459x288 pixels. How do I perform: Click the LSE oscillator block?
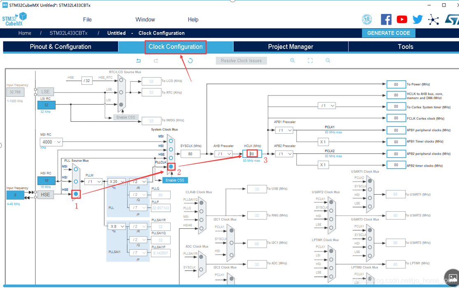pos(45,92)
